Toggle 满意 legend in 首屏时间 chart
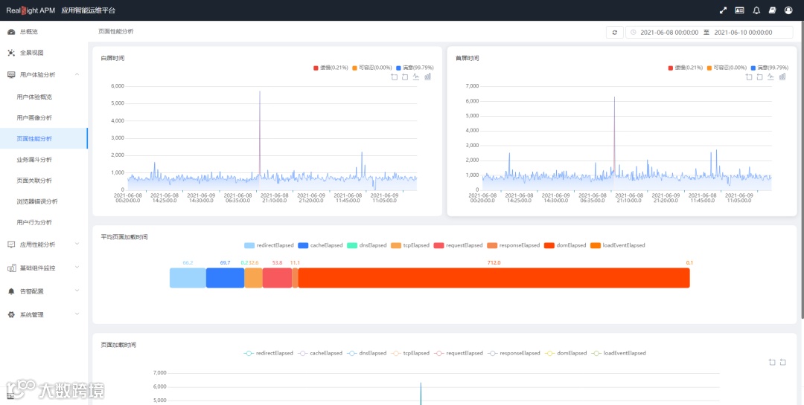This screenshot has width=804, height=405. coord(770,68)
